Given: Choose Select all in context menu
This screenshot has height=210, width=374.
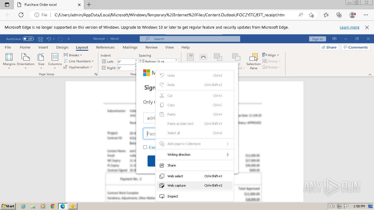Looking at the screenshot, I should (195, 133).
